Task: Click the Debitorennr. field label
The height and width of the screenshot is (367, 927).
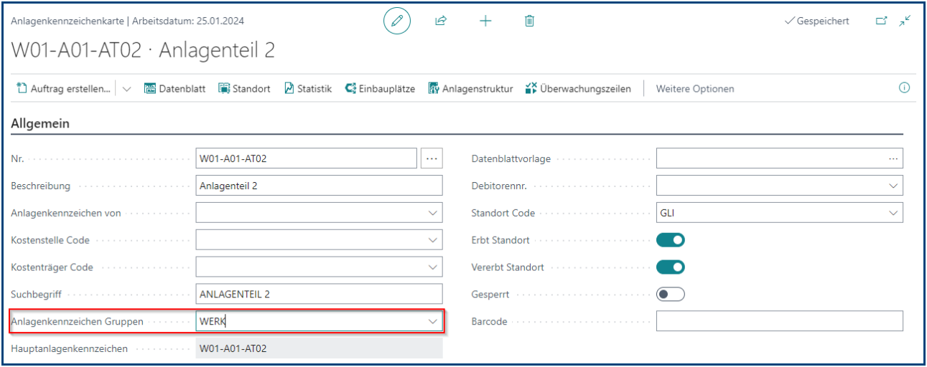Action: 499,186
